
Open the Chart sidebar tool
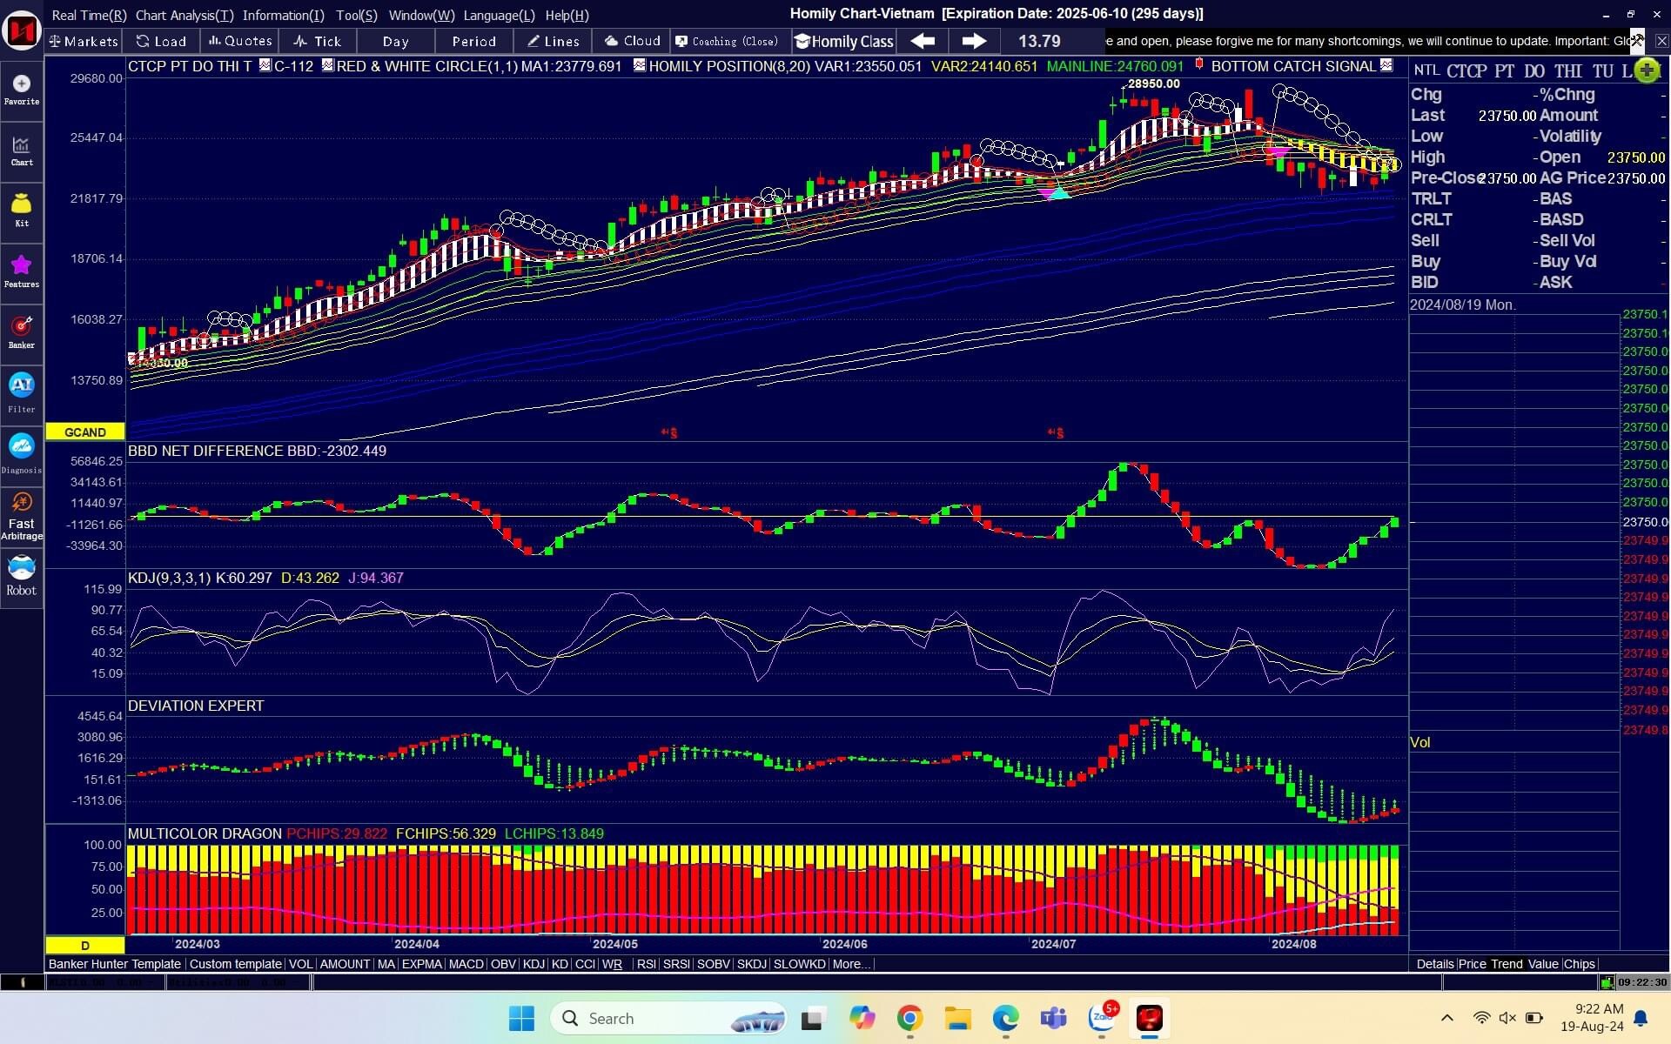tap(22, 151)
